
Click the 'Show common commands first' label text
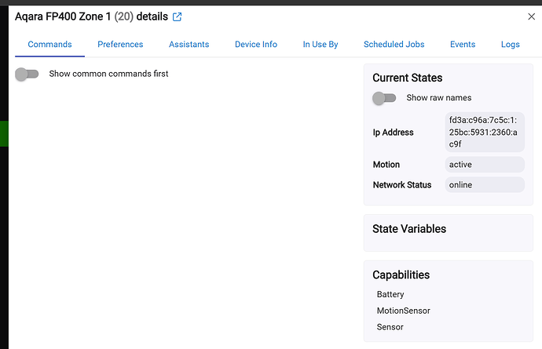(x=108, y=74)
